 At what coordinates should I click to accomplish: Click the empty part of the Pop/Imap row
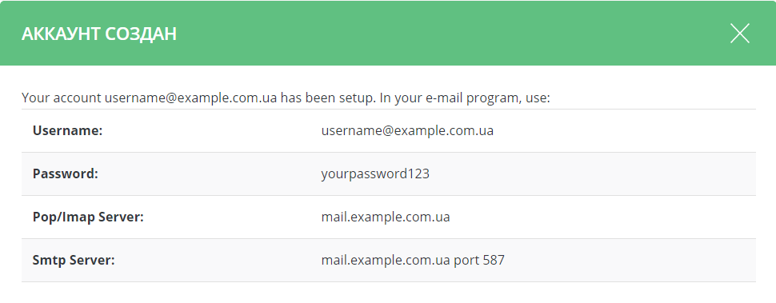[x=604, y=217]
